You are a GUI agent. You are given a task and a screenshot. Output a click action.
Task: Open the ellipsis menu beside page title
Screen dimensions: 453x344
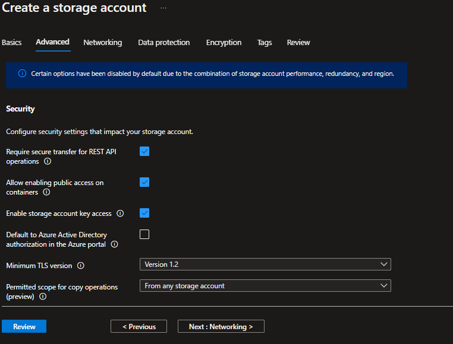point(163,8)
